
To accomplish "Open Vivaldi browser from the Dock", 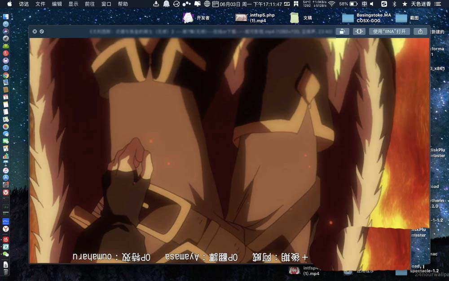I will [x=6, y=192].
